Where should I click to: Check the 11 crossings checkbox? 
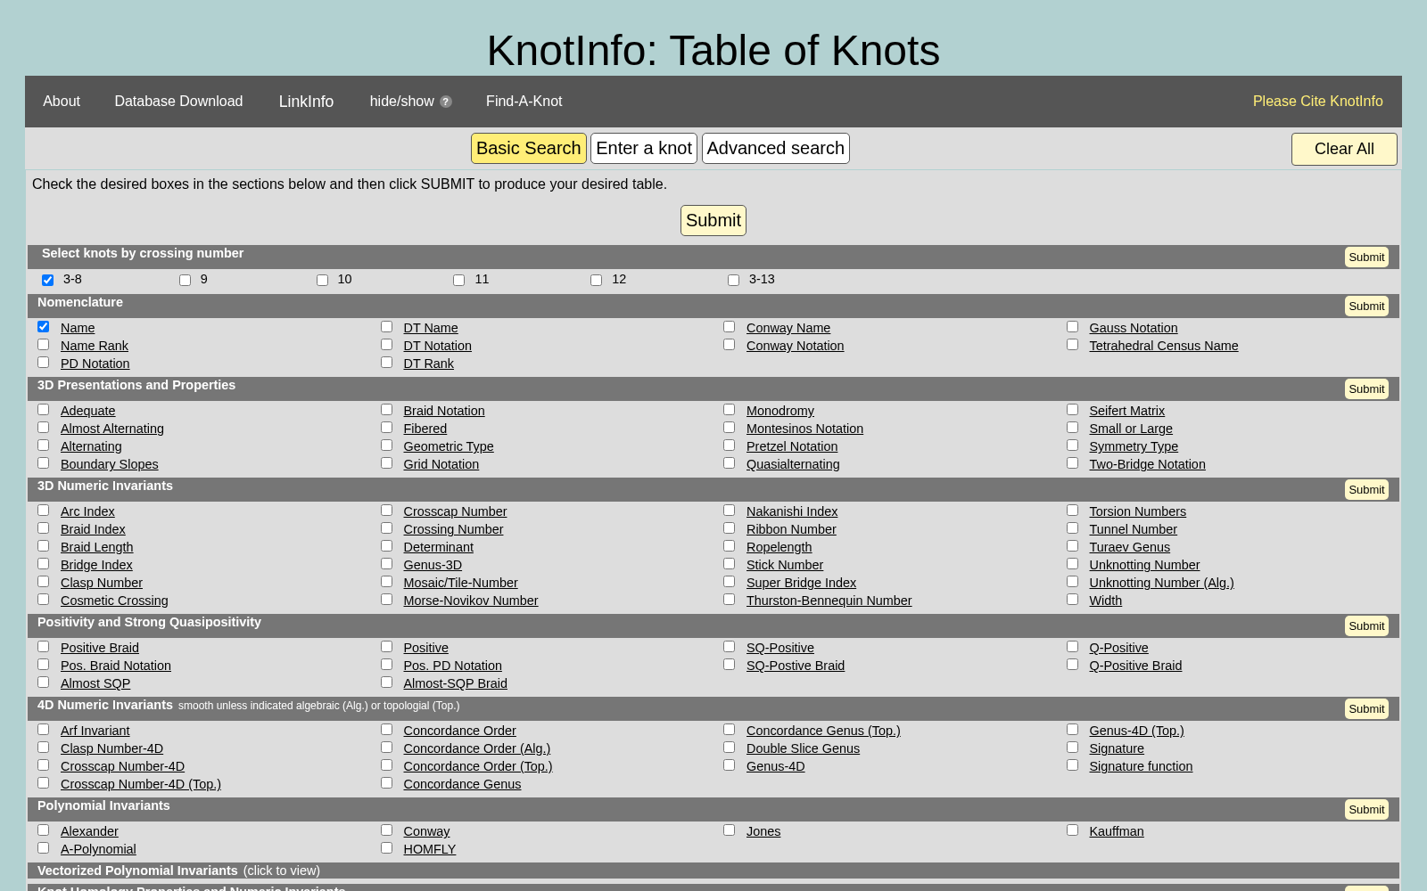coord(459,280)
